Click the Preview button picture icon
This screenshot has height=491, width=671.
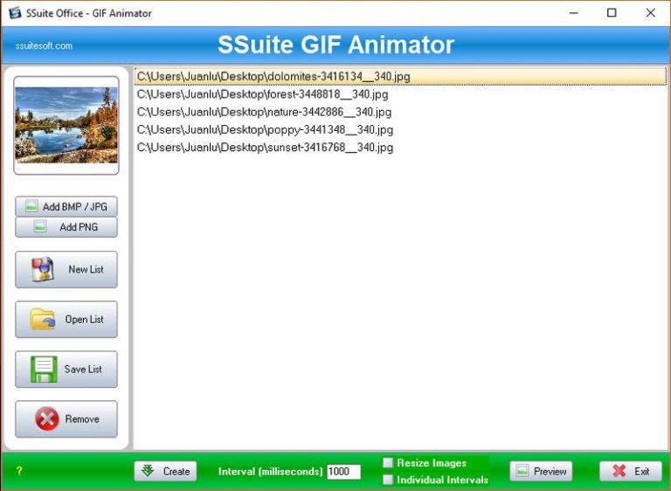(522, 471)
